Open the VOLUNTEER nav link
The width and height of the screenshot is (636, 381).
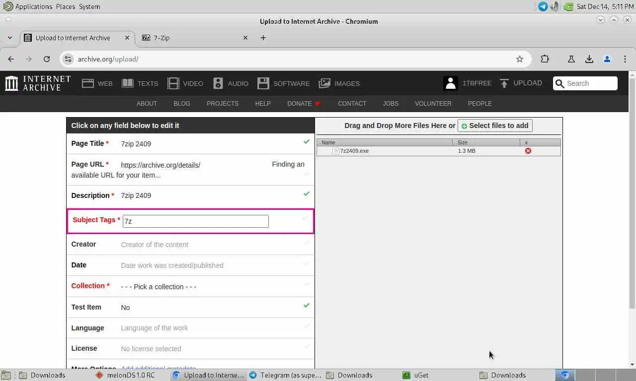click(x=433, y=104)
